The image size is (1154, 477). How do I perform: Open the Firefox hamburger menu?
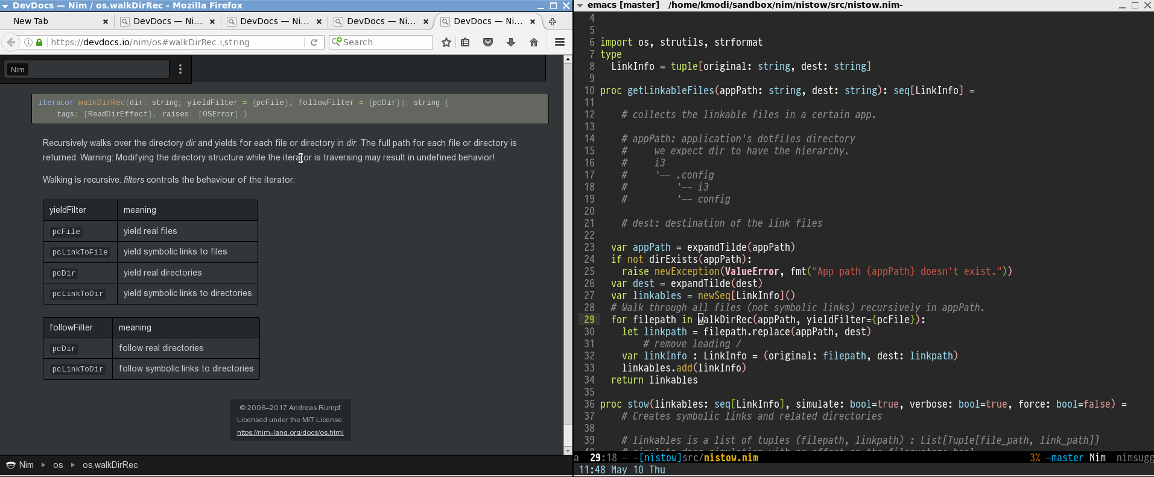560,42
